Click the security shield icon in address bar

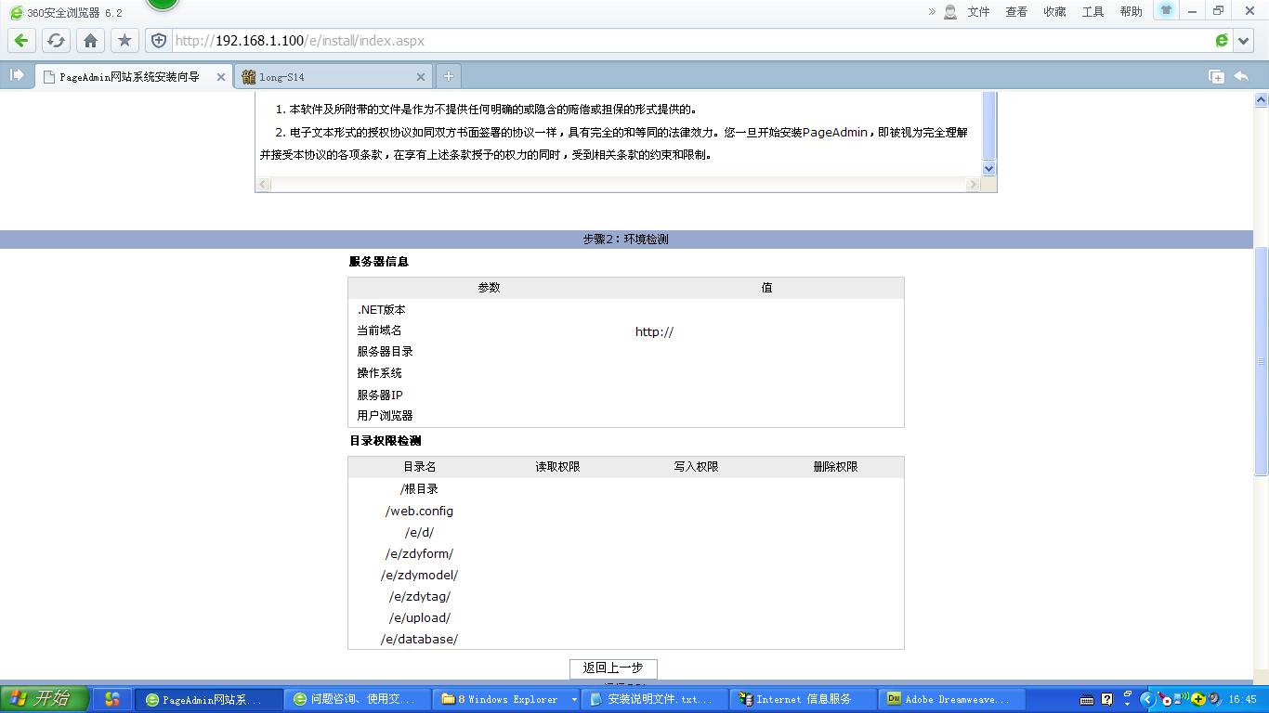159,41
